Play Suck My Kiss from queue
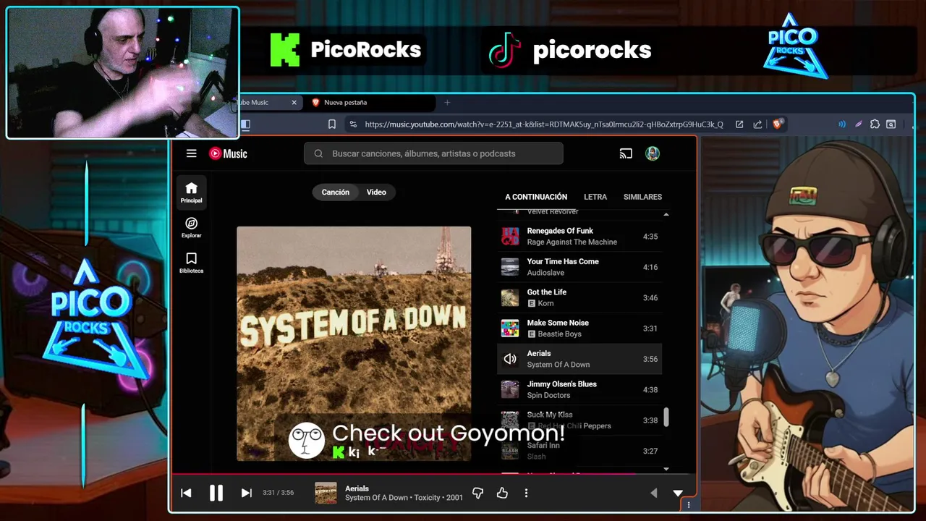The height and width of the screenshot is (521, 926). [579, 420]
